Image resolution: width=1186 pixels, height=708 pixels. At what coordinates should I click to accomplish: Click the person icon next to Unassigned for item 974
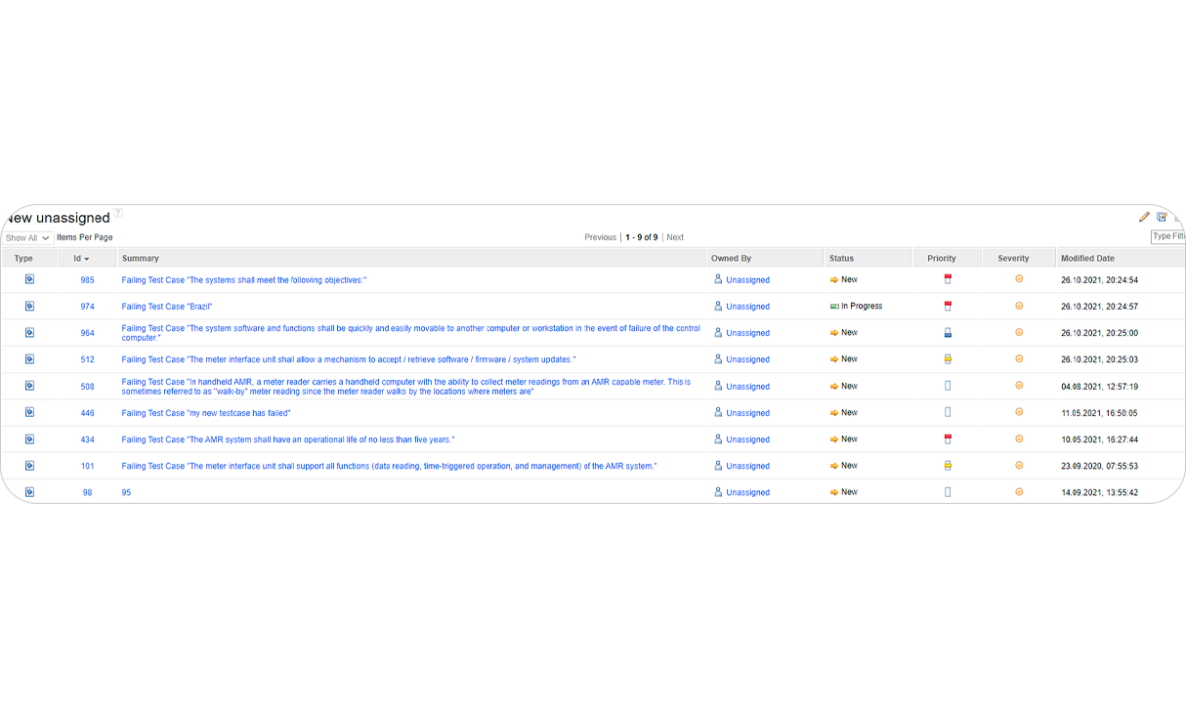[x=717, y=306]
